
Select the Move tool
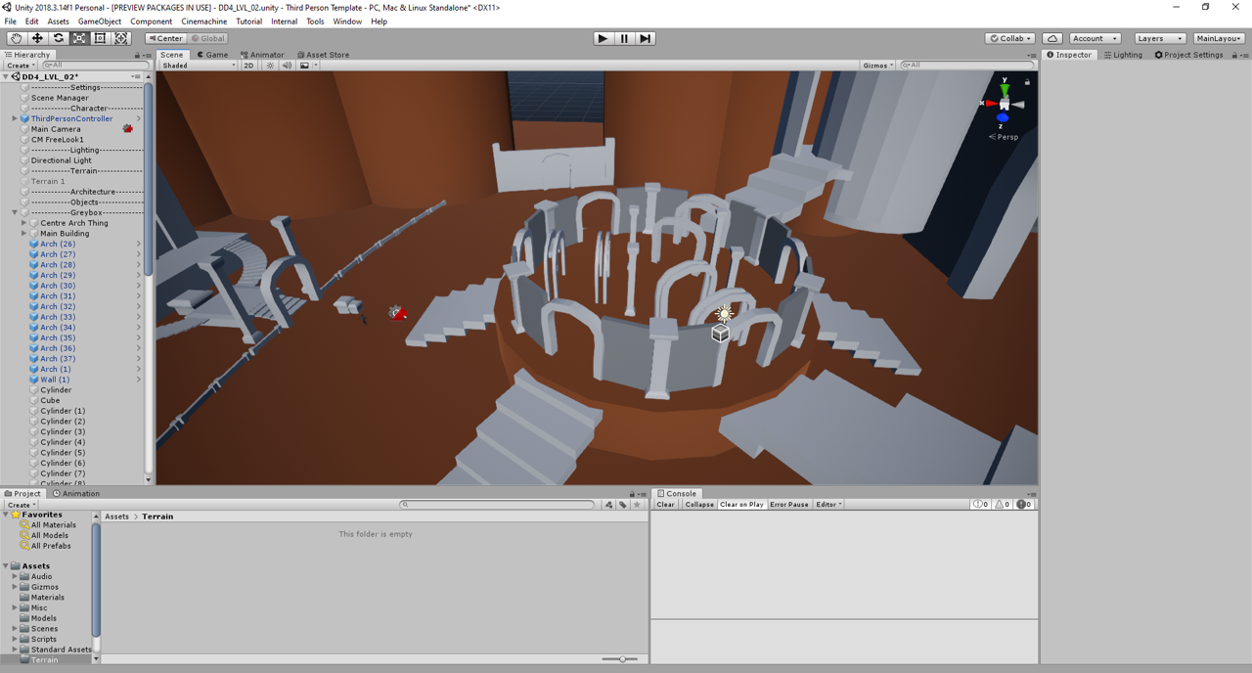(x=37, y=38)
